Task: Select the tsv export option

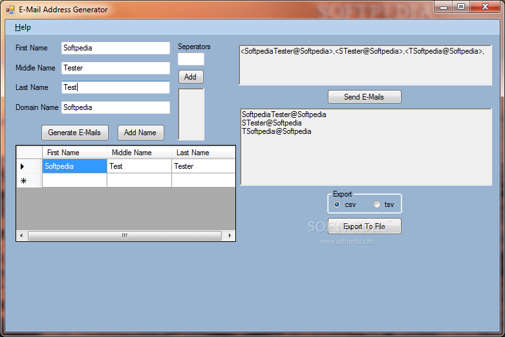Action: pos(383,204)
